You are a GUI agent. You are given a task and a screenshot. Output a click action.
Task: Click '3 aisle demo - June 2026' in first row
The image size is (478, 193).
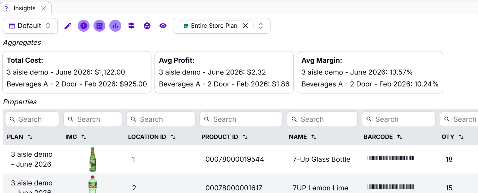(x=32, y=159)
